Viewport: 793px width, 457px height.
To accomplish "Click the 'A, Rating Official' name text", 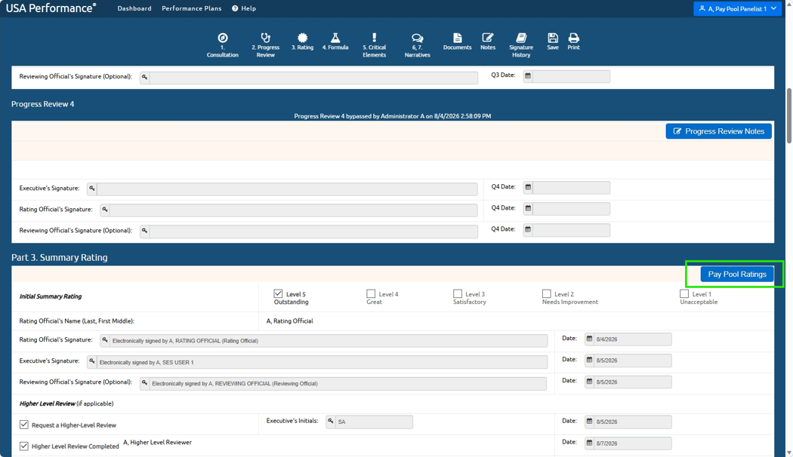I will [290, 321].
